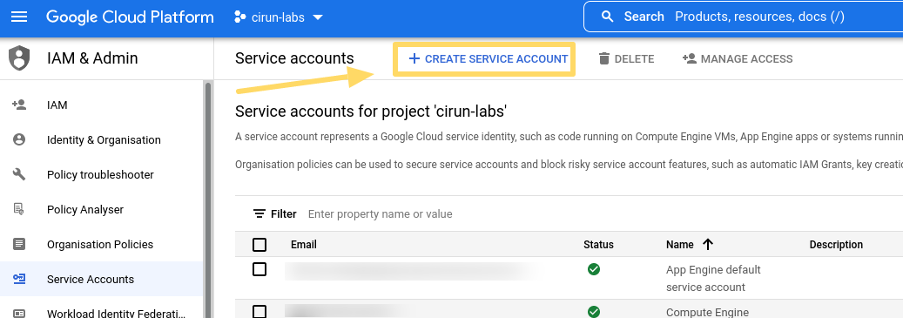Click the Delete button
The height and width of the screenshot is (318, 903).
click(x=626, y=58)
